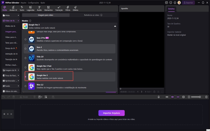This screenshot has height=131, width=210.
Task: Open the Avatar AI toolbar section
Action: pyautogui.click(x=13, y=8)
